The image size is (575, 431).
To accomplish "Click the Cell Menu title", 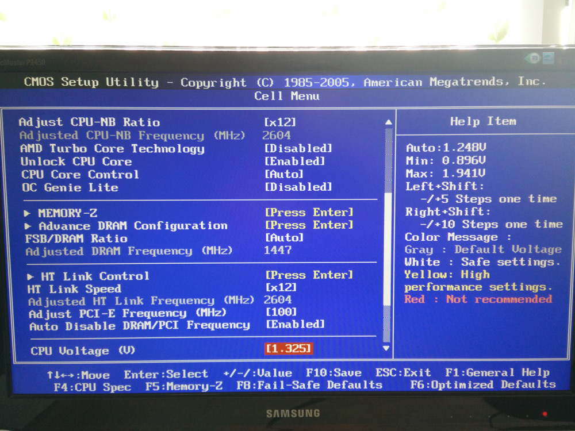I will pos(287,97).
